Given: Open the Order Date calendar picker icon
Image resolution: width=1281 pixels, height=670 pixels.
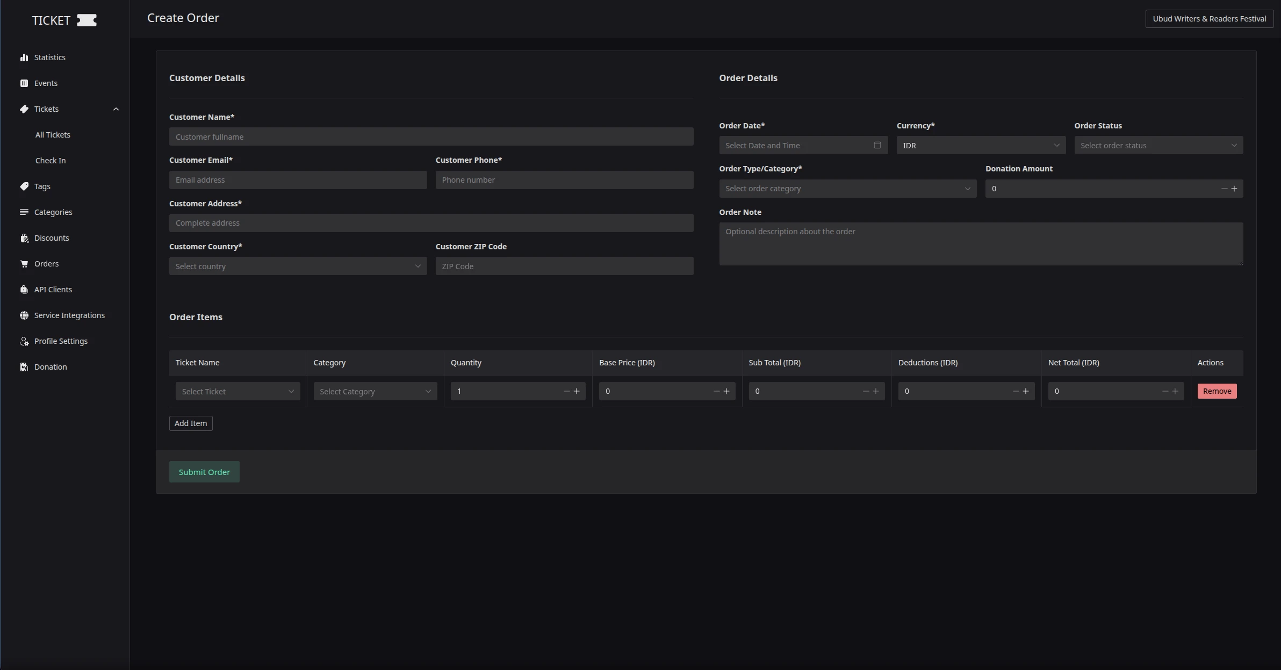Looking at the screenshot, I should pyautogui.click(x=877, y=145).
